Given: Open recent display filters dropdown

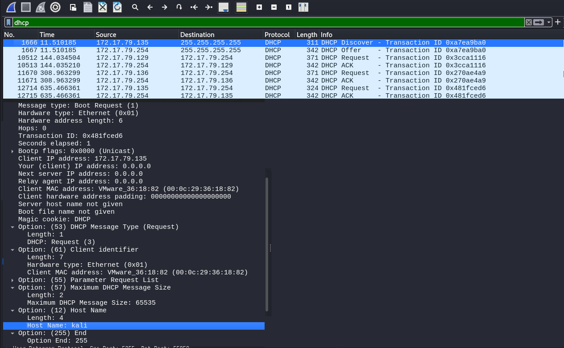Looking at the screenshot, I should click(x=549, y=22).
